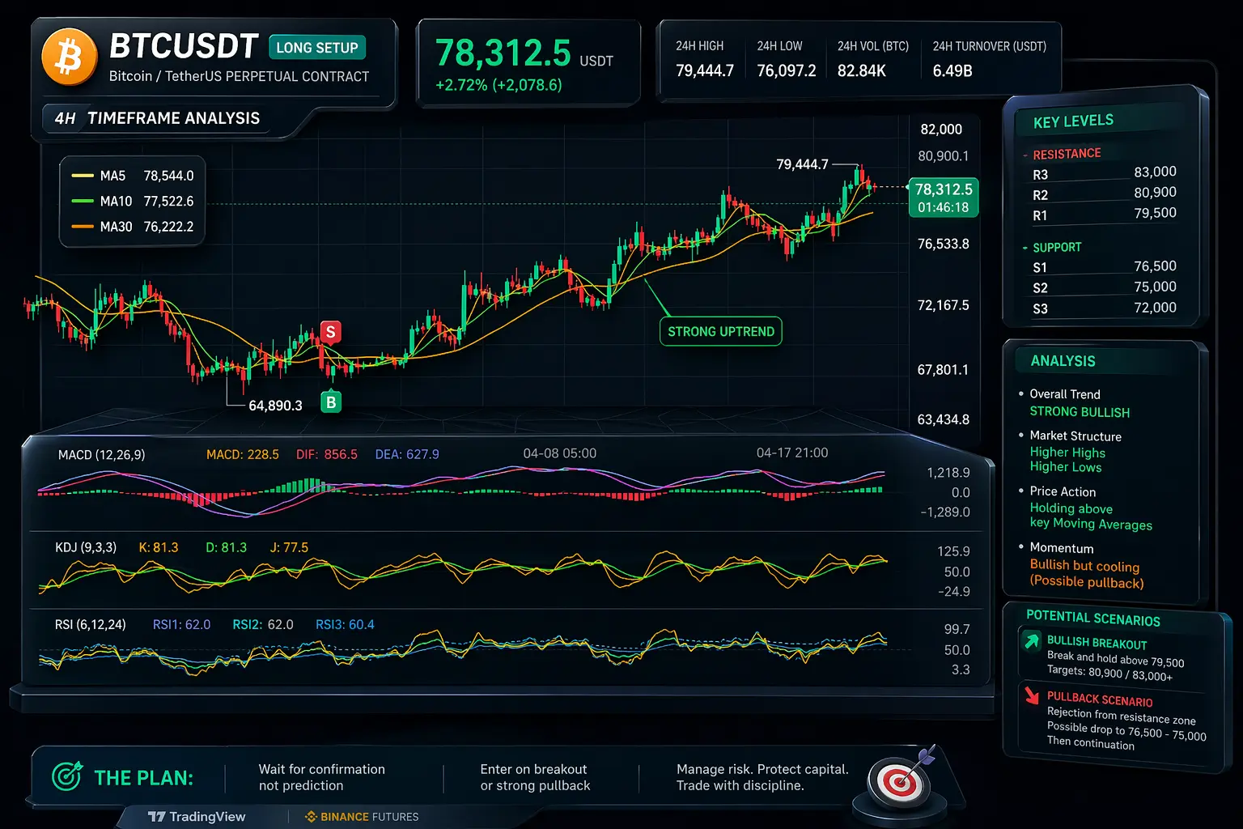Click the KEY LEVELS panel header

point(1074,121)
